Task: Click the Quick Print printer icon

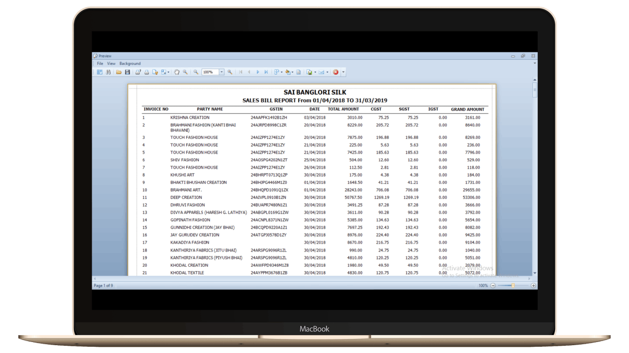Action: click(147, 72)
